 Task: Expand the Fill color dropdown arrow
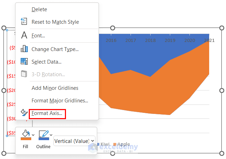point(33,135)
